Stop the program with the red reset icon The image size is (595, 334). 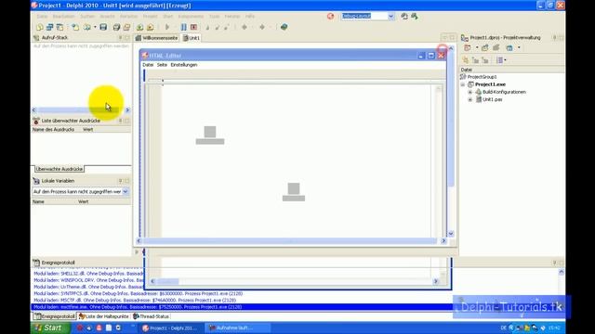(193, 27)
